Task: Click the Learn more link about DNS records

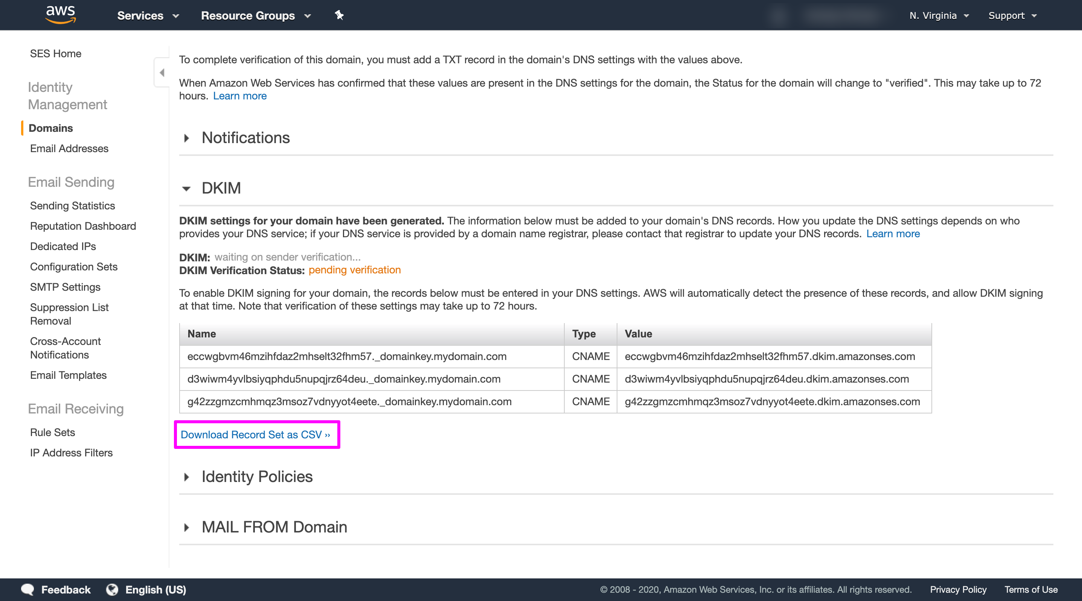Action: click(893, 233)
